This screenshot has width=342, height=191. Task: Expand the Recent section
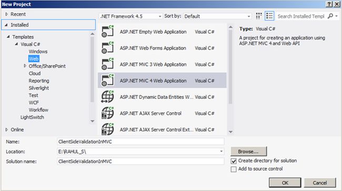click(6, 14)
